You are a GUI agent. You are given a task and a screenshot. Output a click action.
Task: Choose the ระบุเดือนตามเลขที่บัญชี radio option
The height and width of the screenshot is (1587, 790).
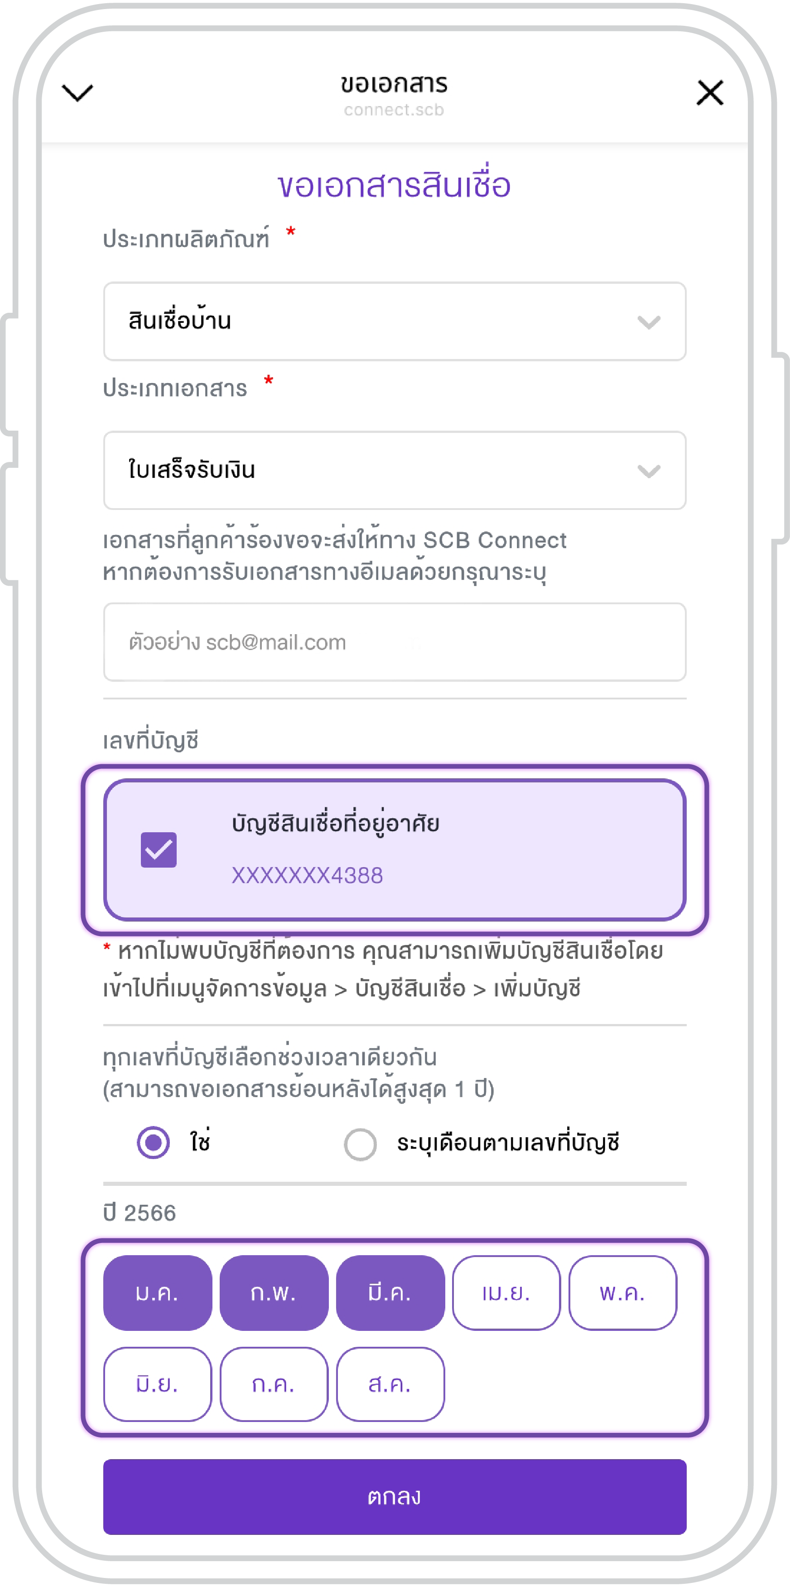360,1144
